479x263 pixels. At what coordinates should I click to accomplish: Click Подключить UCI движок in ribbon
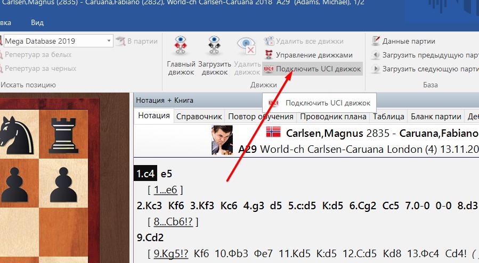coord(312,69)
